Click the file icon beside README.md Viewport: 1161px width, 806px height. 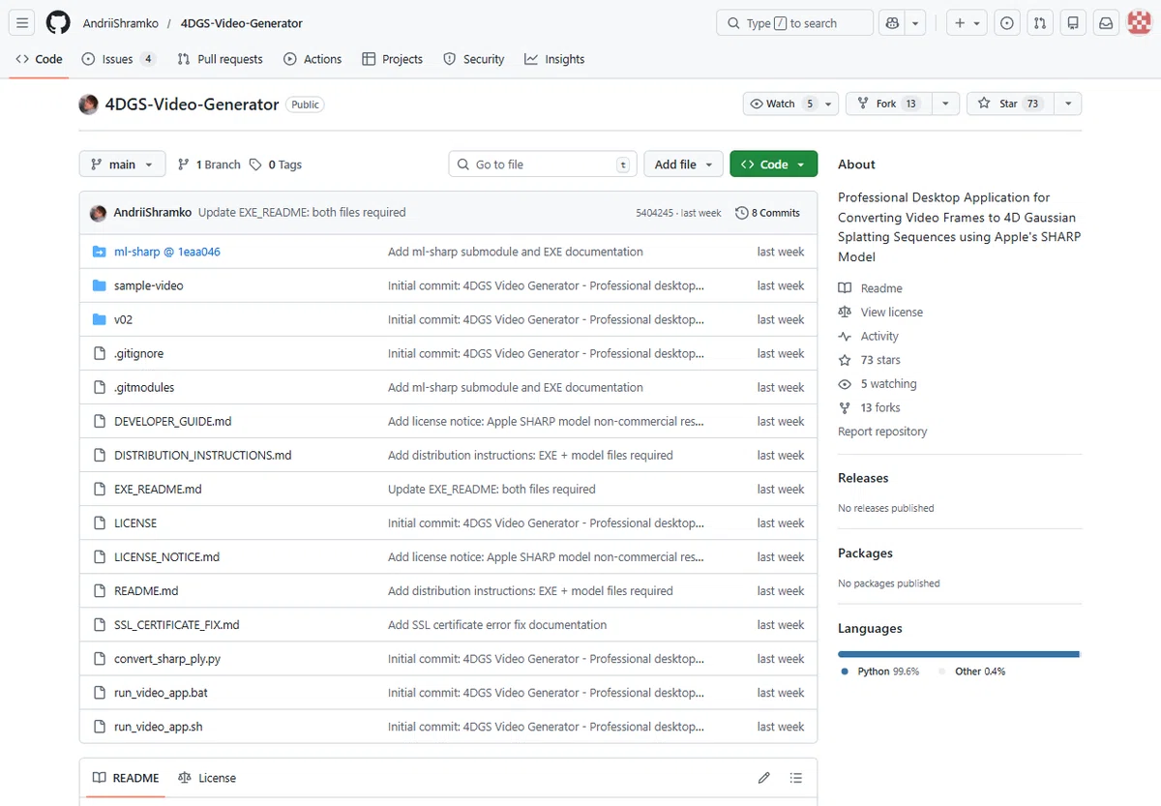coord(99,591)
